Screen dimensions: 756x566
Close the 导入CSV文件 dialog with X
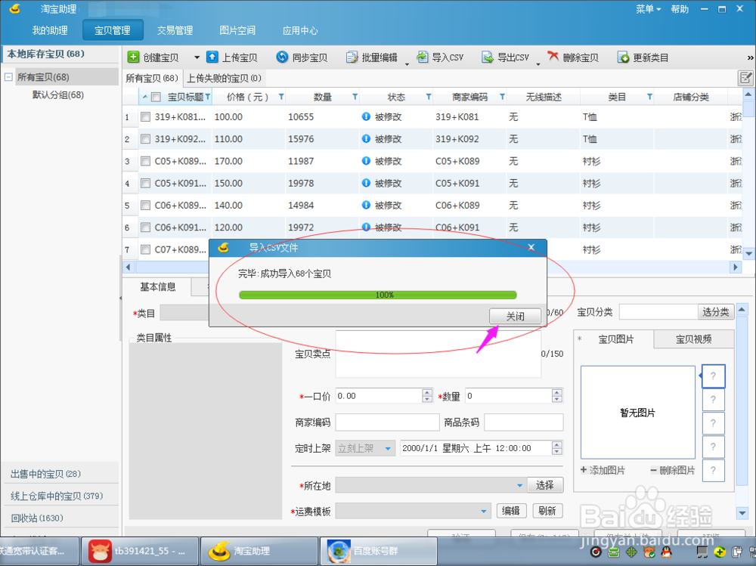coord(531,247)
